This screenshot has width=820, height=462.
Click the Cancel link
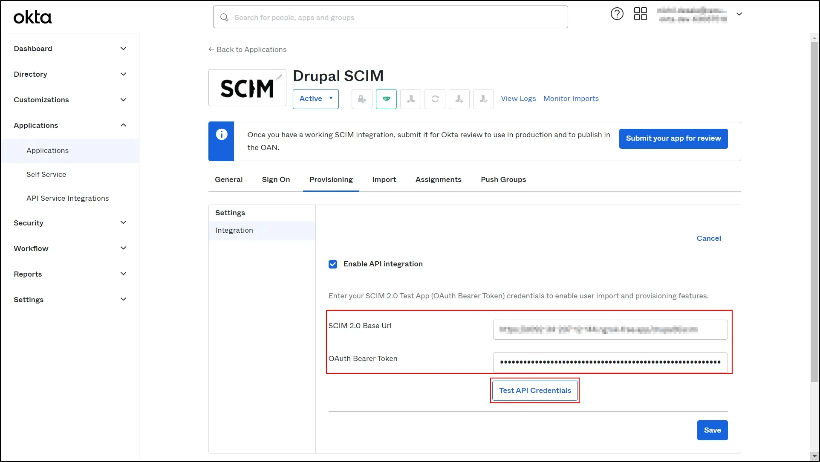pyautogui.click(x=708, y=239)
